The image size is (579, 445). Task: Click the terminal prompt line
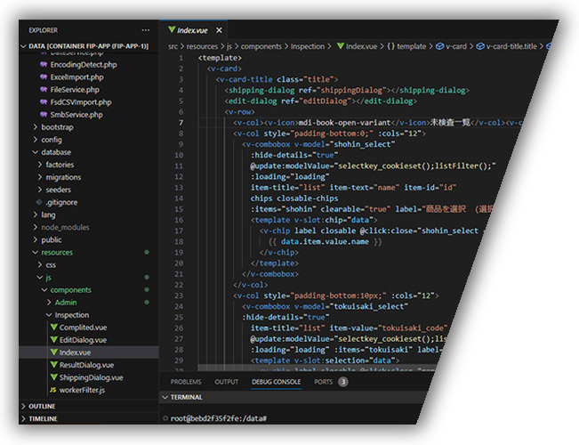point(219,419)
